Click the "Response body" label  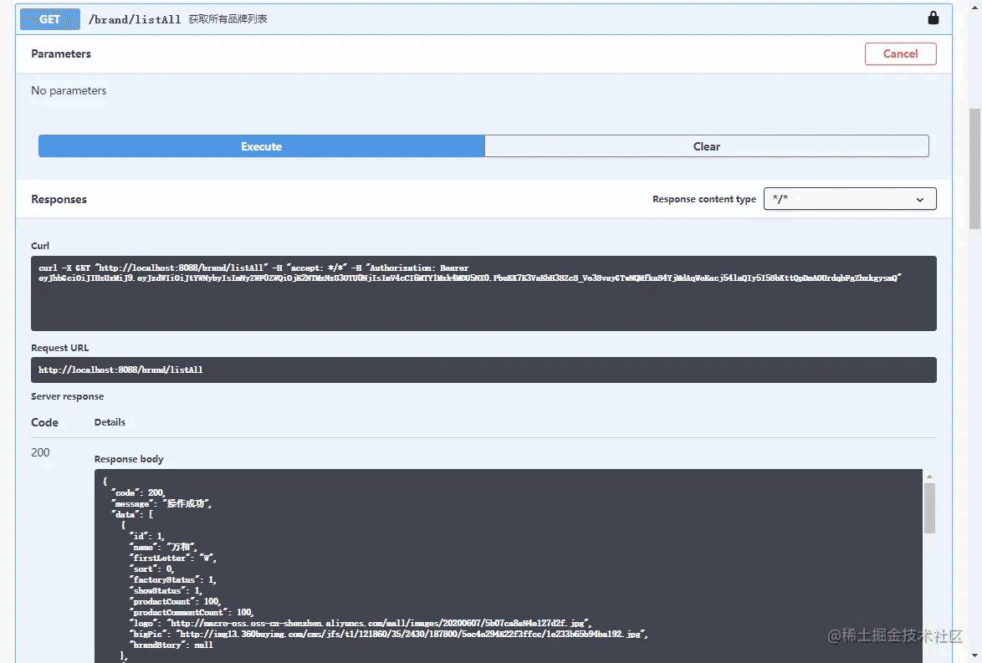point(129,459)
